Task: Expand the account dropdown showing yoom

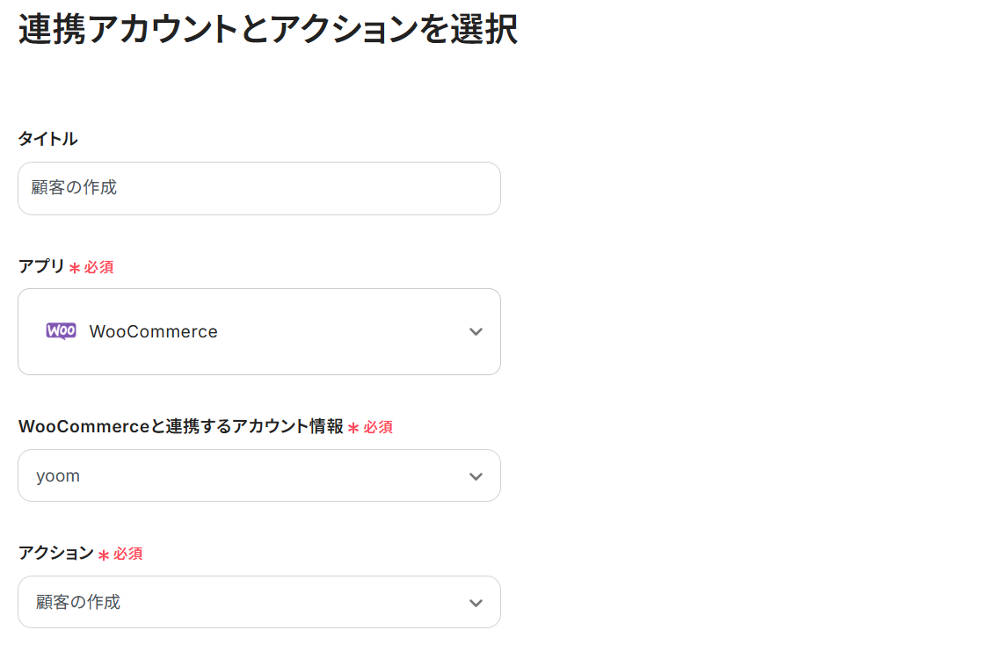Action: coord(259,475)
